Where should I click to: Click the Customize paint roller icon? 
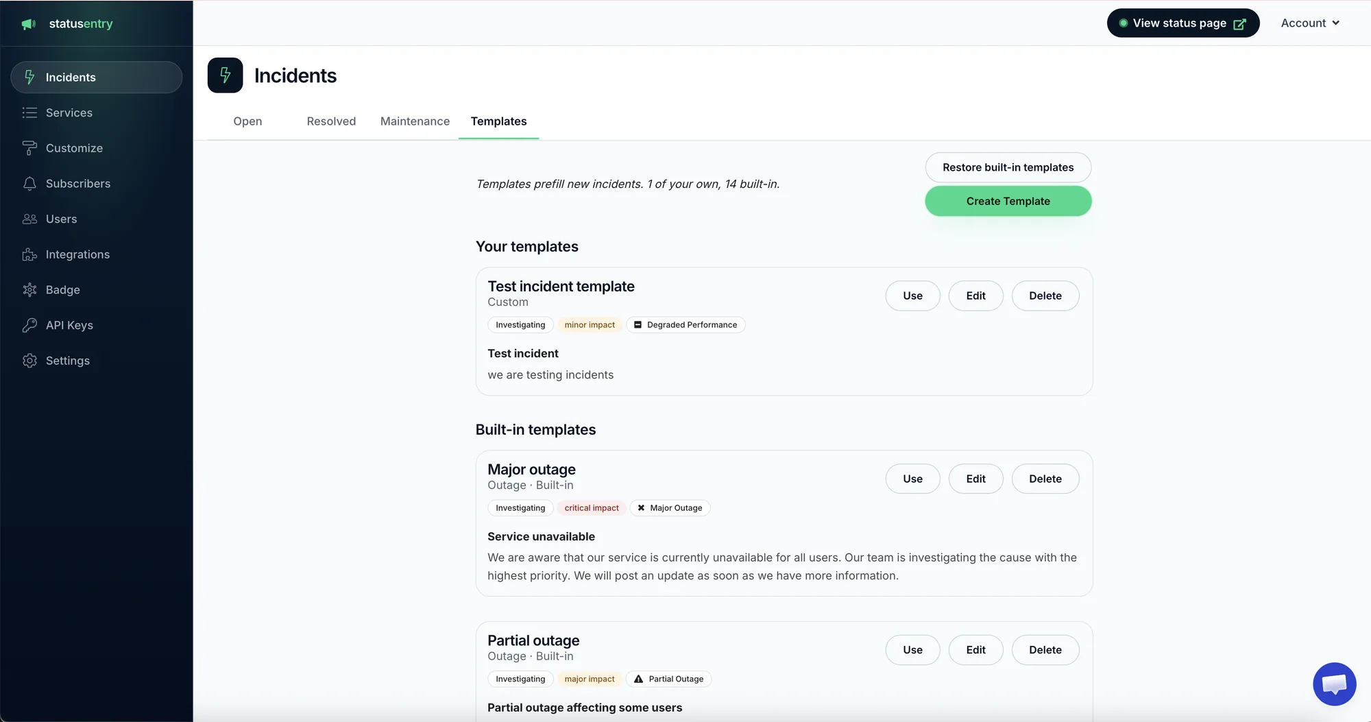pyautogui.click(x=29, y=148)
